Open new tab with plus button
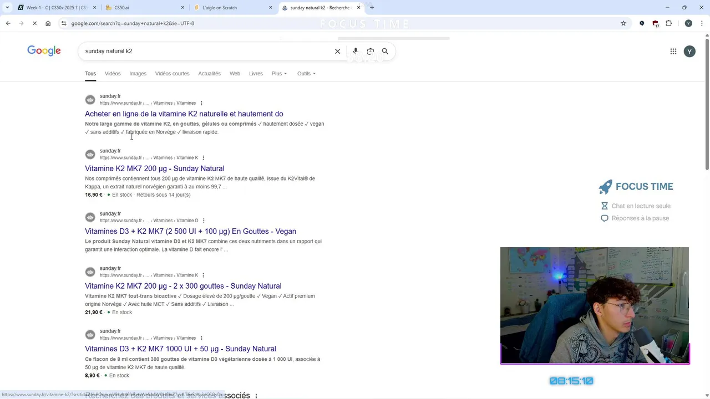The width and height of the screenshot is (710, 399). (372, 8)
